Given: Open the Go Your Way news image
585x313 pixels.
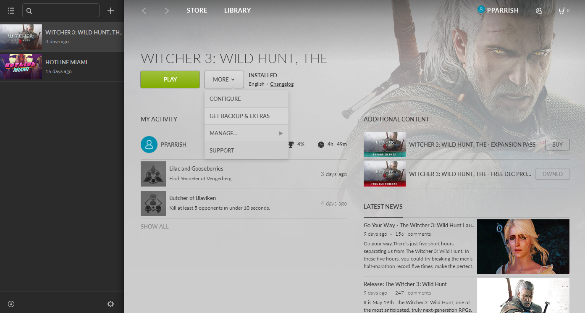Looking at the screenshot, I should coord(523,247).
